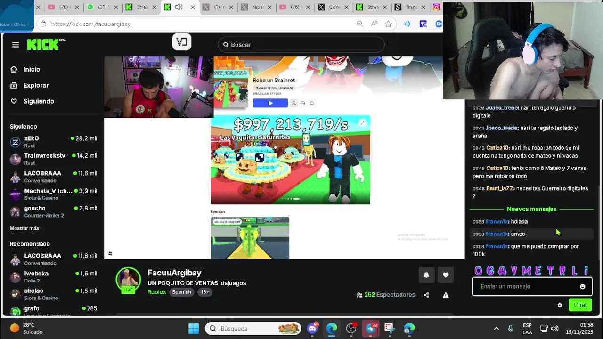
Task: Close the current Kick tab
Action: click(x=193, y=7)
